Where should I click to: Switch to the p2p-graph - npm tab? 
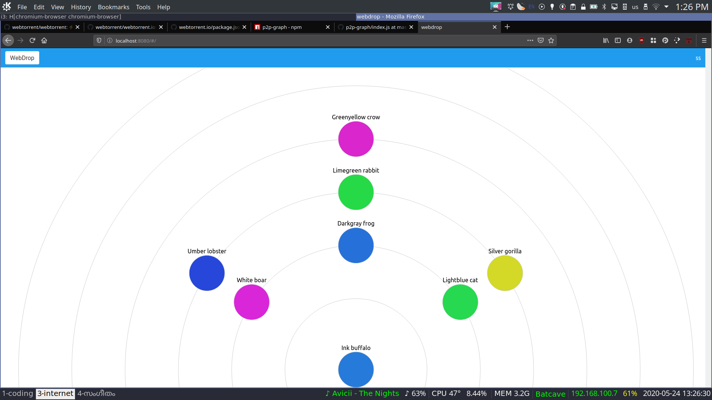pos(282,27)
